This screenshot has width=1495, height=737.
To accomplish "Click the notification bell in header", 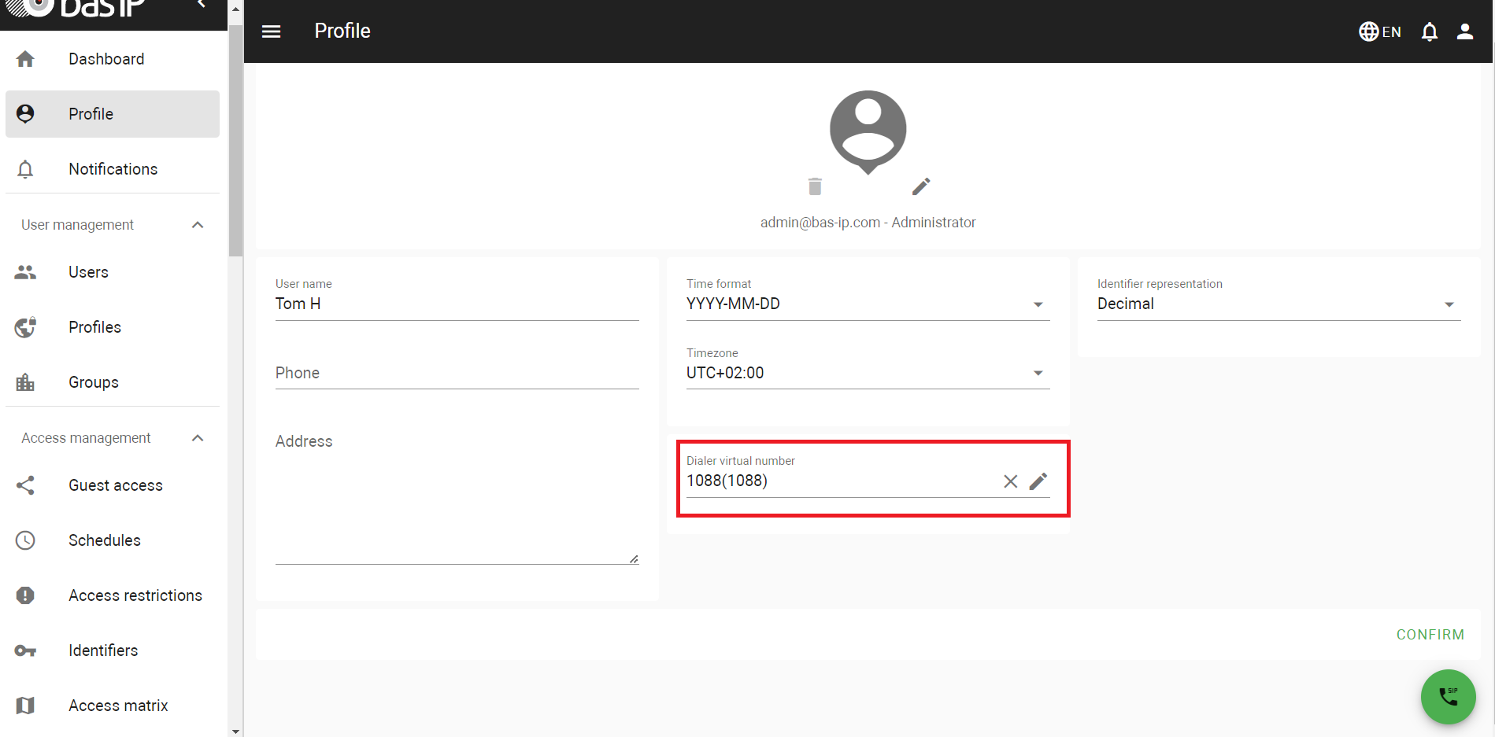I will pyautogui.click(x=1429, y=31).
